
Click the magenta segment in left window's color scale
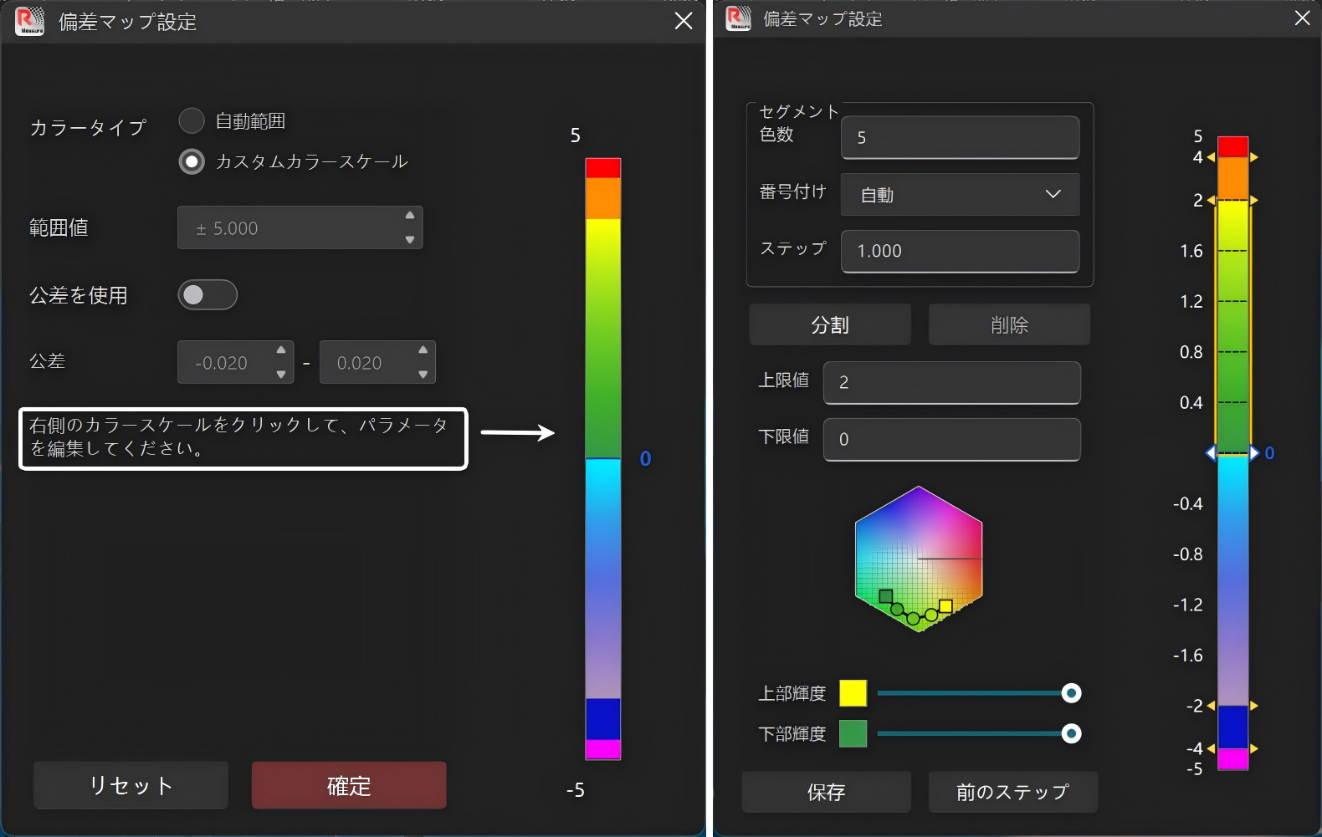603,749
